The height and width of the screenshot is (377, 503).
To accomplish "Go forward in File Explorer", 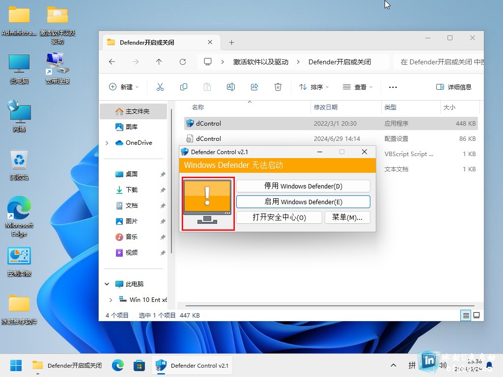I will 136,62.
